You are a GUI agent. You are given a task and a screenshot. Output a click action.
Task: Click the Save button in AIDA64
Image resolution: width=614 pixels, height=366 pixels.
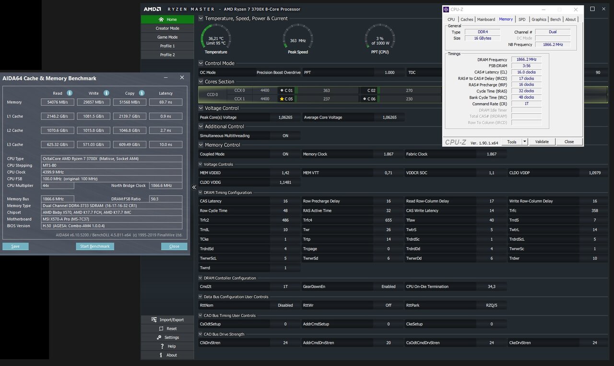pos(15,246)
